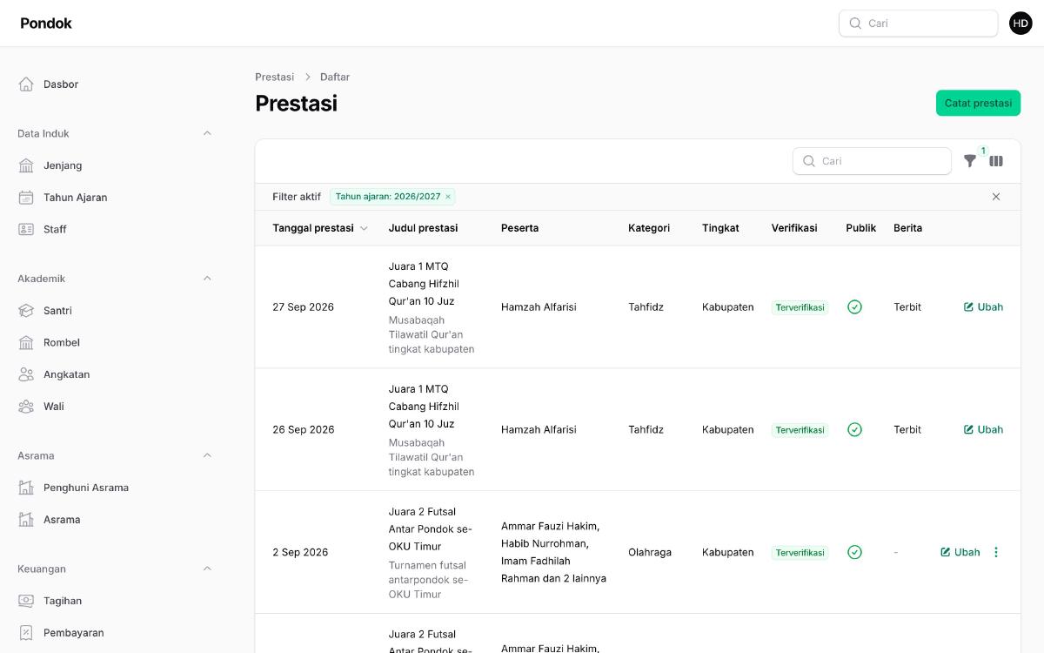
Task: Click Terverifikasi badge in 2 Sep 2026 row
Action: (x=800, y=553)
